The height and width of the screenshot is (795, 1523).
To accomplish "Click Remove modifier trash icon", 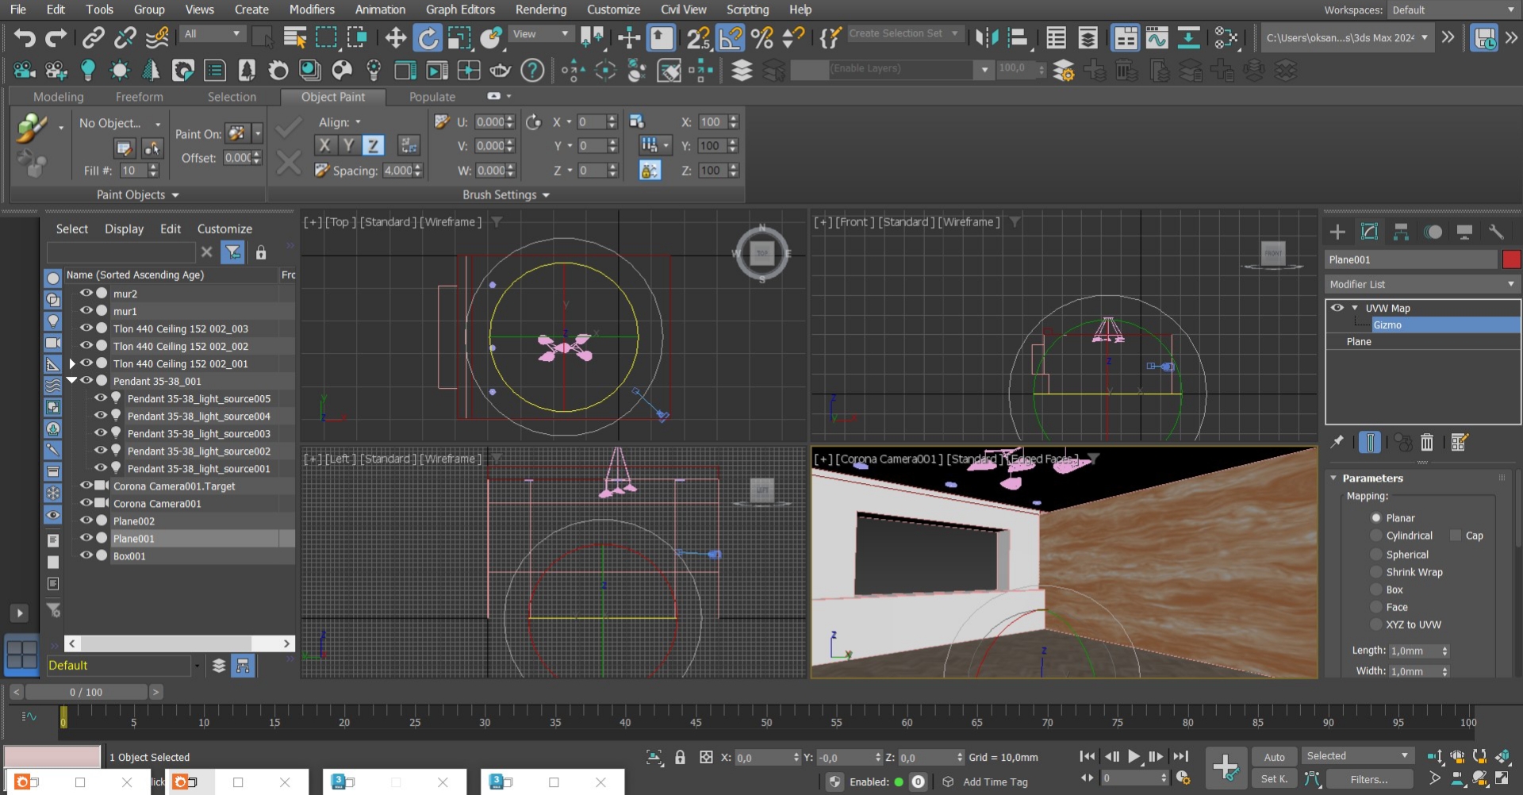I will (1427, 443).
